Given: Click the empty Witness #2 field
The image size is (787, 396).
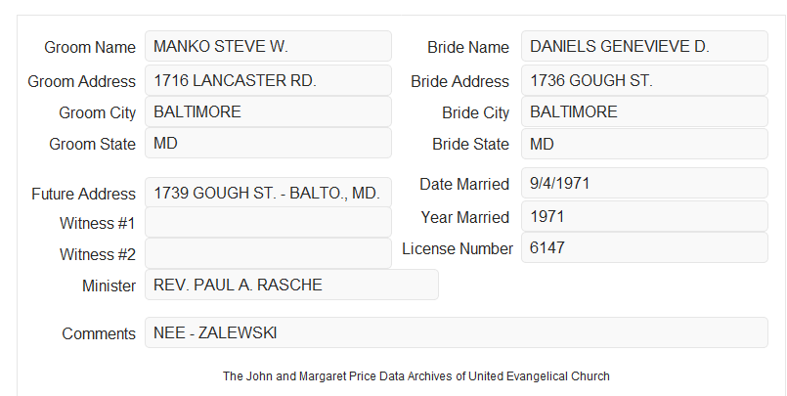Looking at the screenshot, I should (x=268, y=253).
